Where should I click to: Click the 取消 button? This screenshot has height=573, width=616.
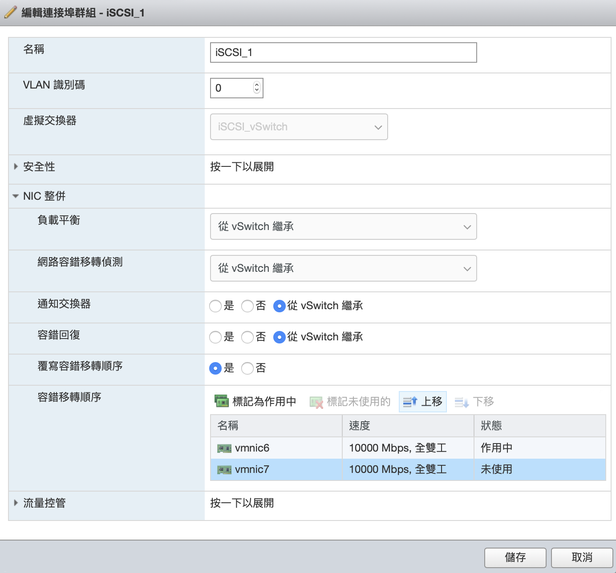(582, 557)
